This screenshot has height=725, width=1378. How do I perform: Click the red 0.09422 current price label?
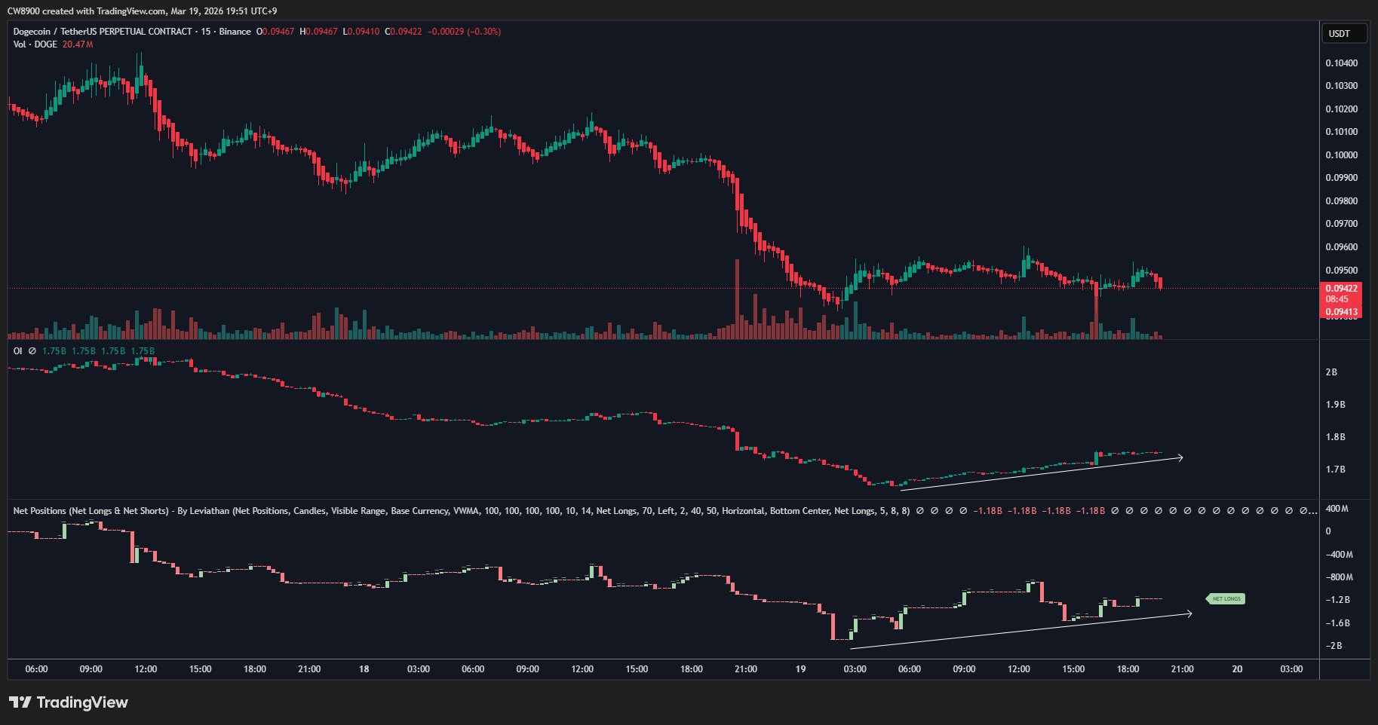pos(1341,289)
